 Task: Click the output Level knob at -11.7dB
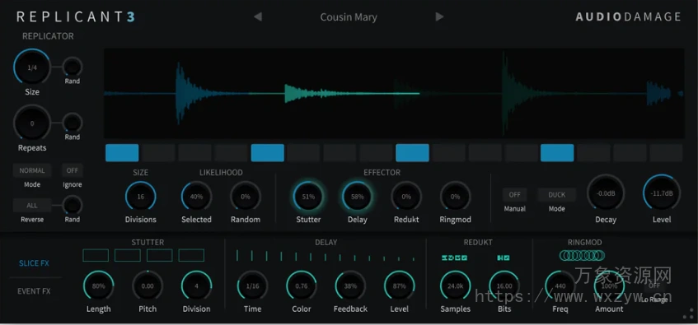[x=662, y=193]
